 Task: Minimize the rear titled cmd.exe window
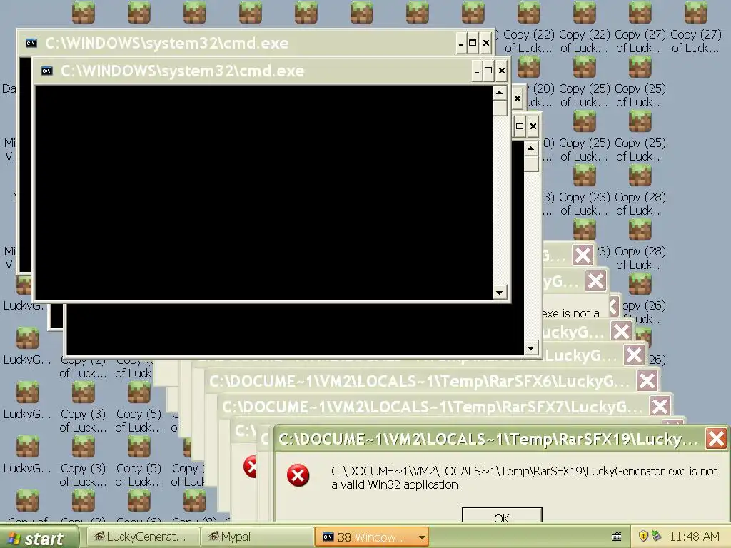(x=460, y=44)
